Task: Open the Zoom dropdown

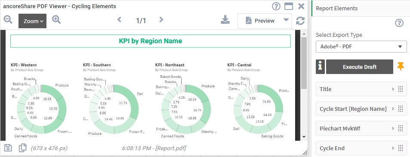Action: [x=32, y=21]
